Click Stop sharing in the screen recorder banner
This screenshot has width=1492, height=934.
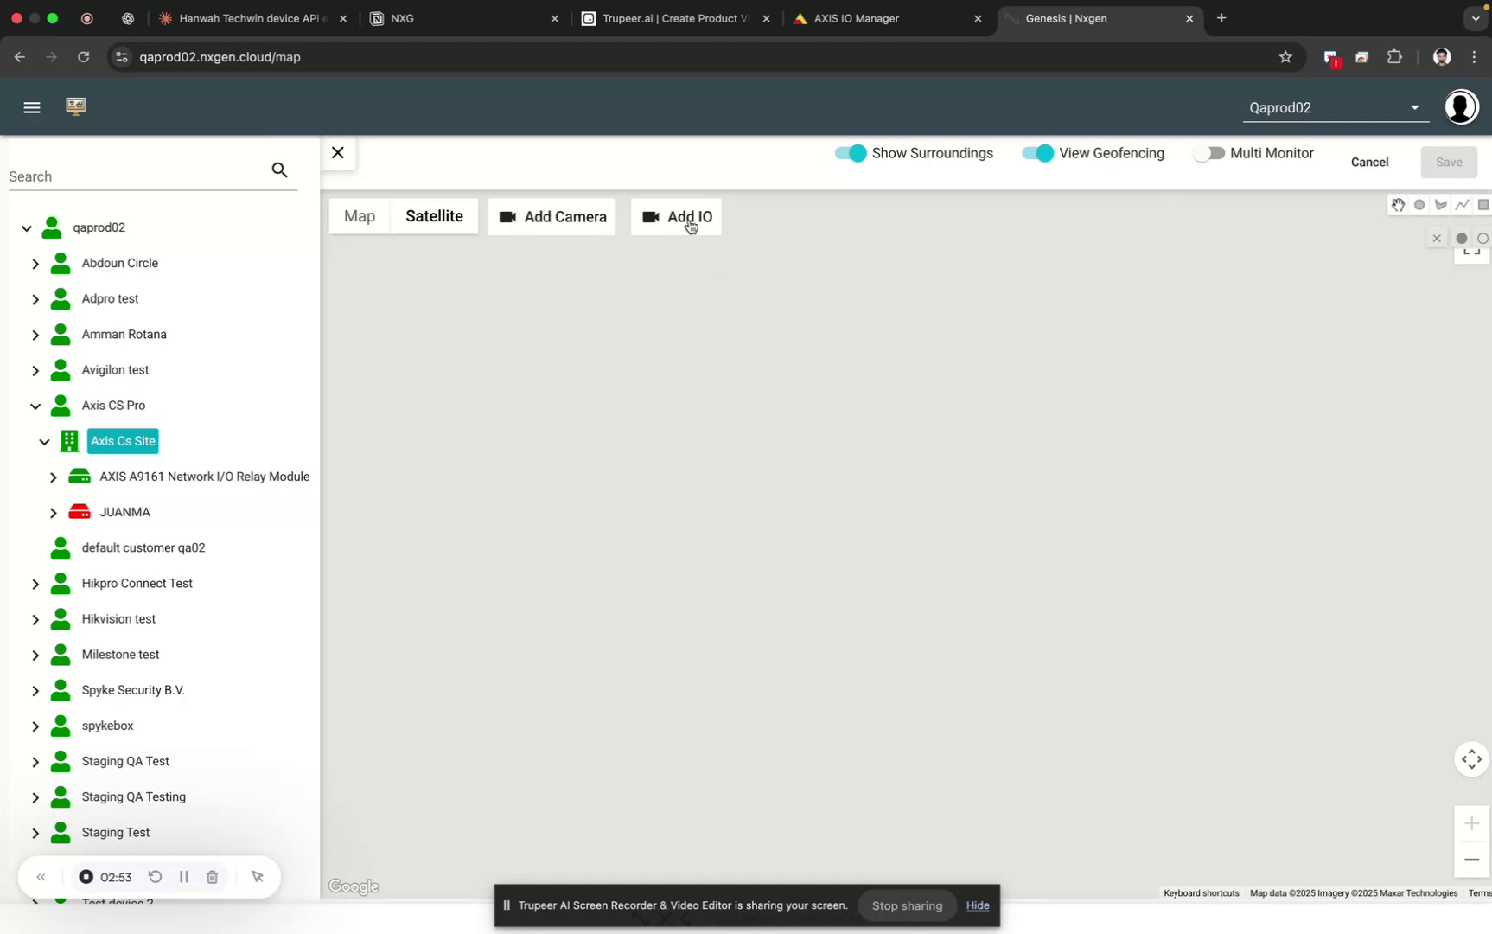click(x=906, y=905)
